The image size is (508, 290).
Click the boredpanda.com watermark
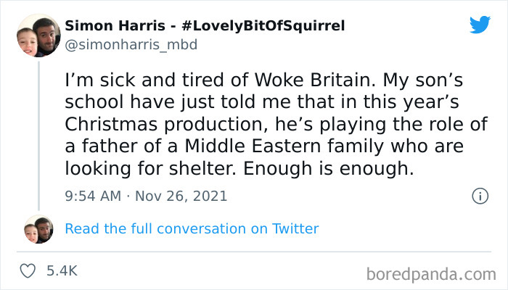(x=434, y=274)
